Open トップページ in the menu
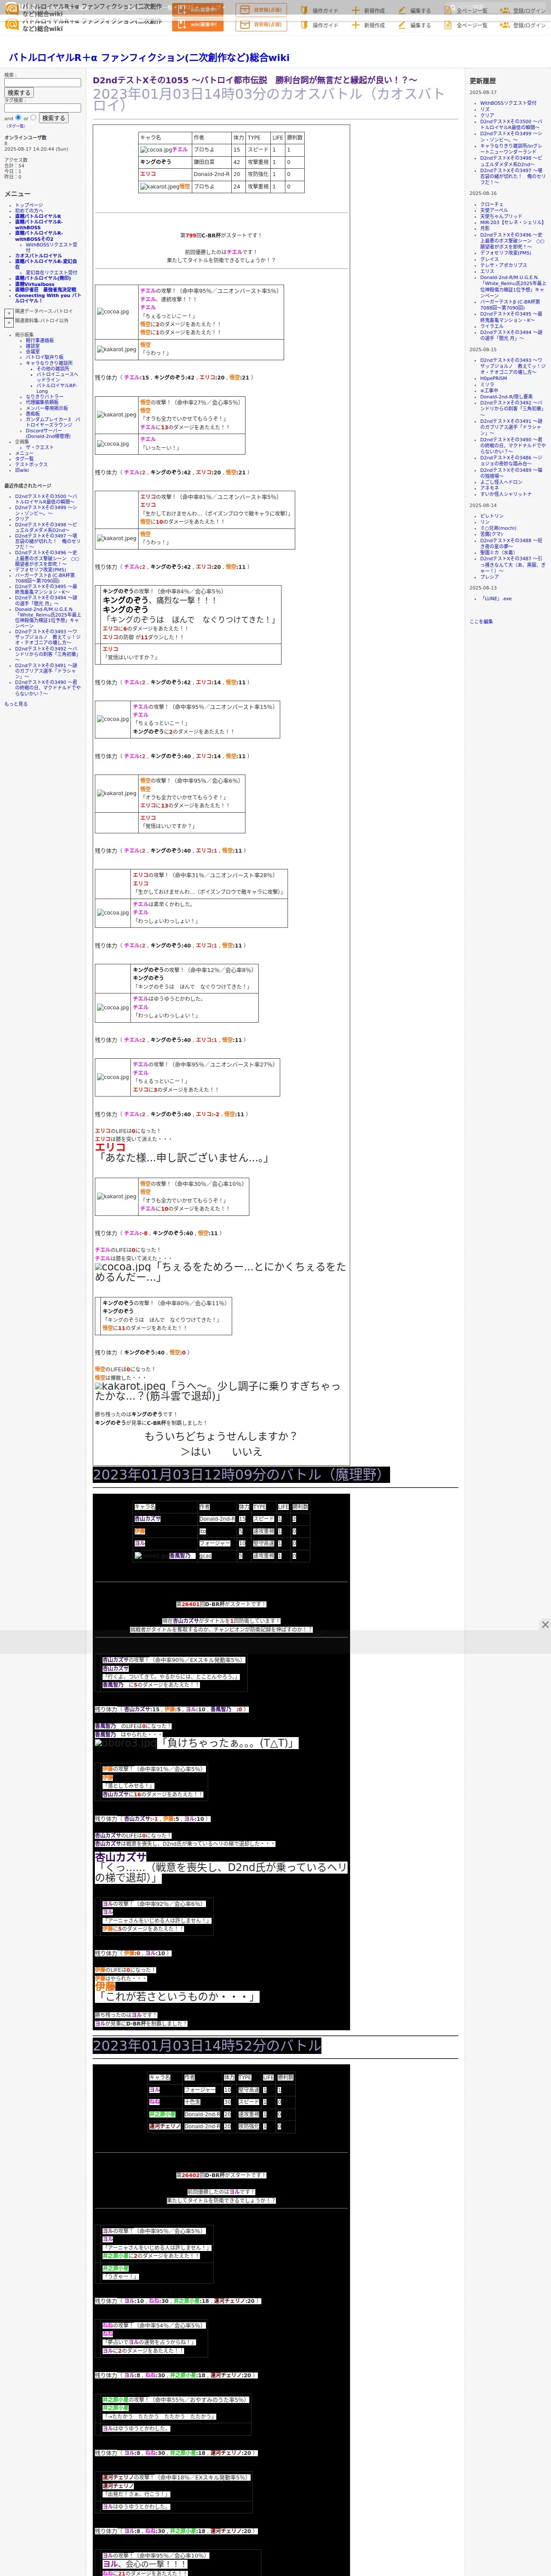Screen dimensions: 551x2576 click(29, 205)
